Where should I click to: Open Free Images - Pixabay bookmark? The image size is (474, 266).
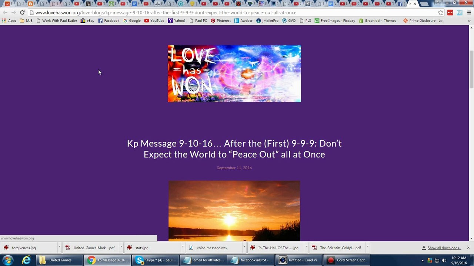(335, 21)
